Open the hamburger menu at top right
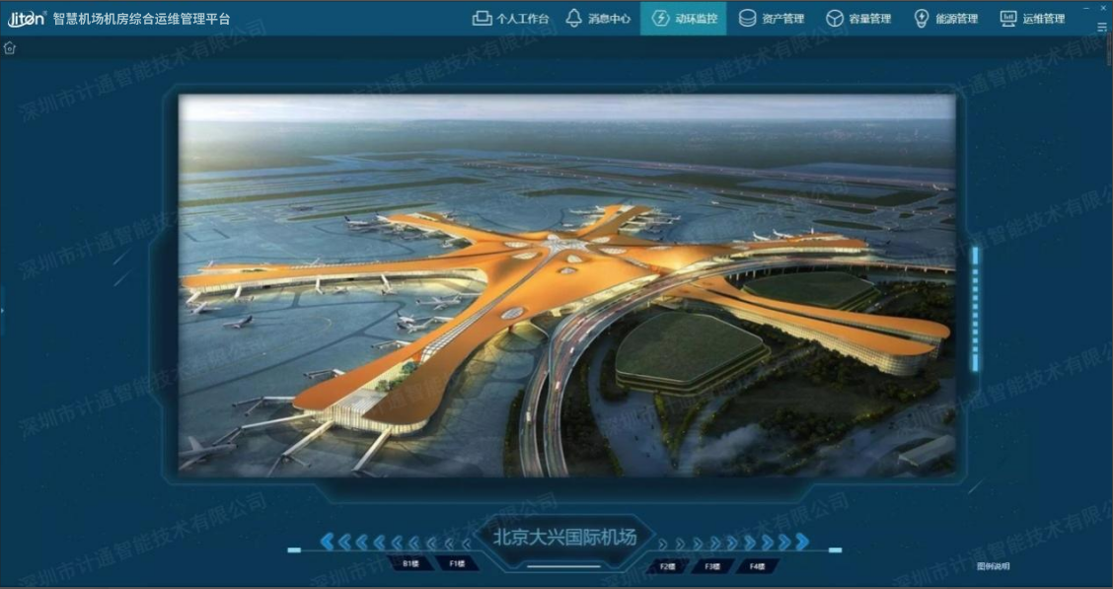The image size is (1113, 589). coord(1102,27)
